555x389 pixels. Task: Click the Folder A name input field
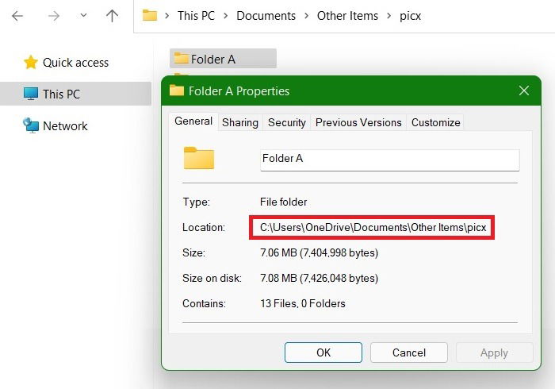390,160
